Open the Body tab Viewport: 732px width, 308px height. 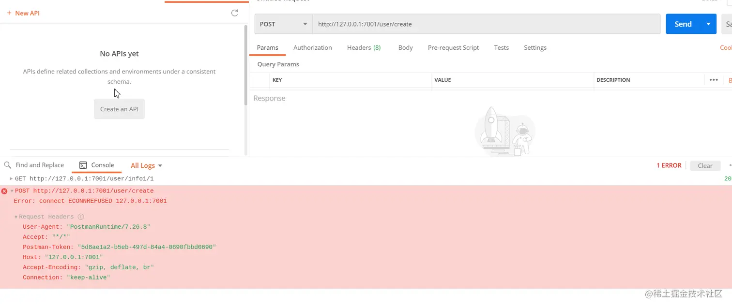click(406, 47)
